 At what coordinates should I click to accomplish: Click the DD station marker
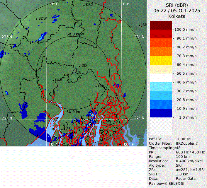click(79, 66)
